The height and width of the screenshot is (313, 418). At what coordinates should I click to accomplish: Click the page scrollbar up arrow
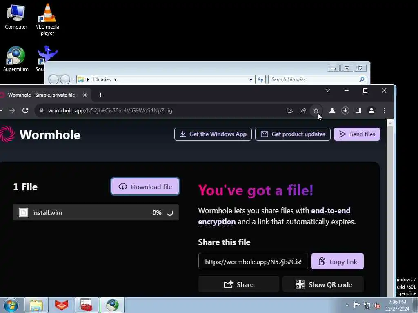pyautogui.click(x=390, y=123)
